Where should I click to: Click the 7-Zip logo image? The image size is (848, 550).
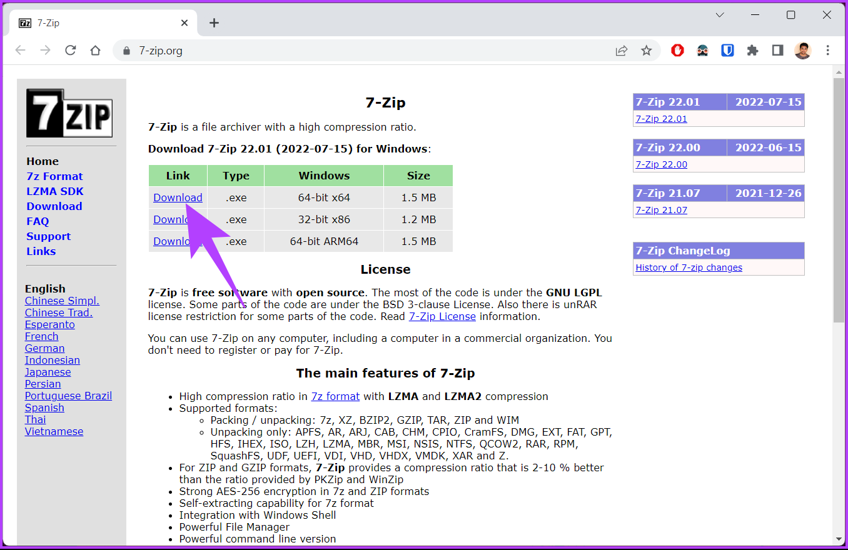point(69,113)
